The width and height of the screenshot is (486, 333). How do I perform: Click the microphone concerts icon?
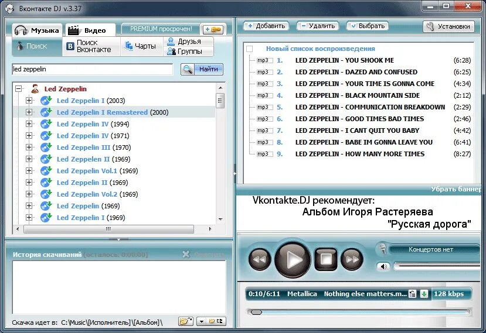(382, 249)
